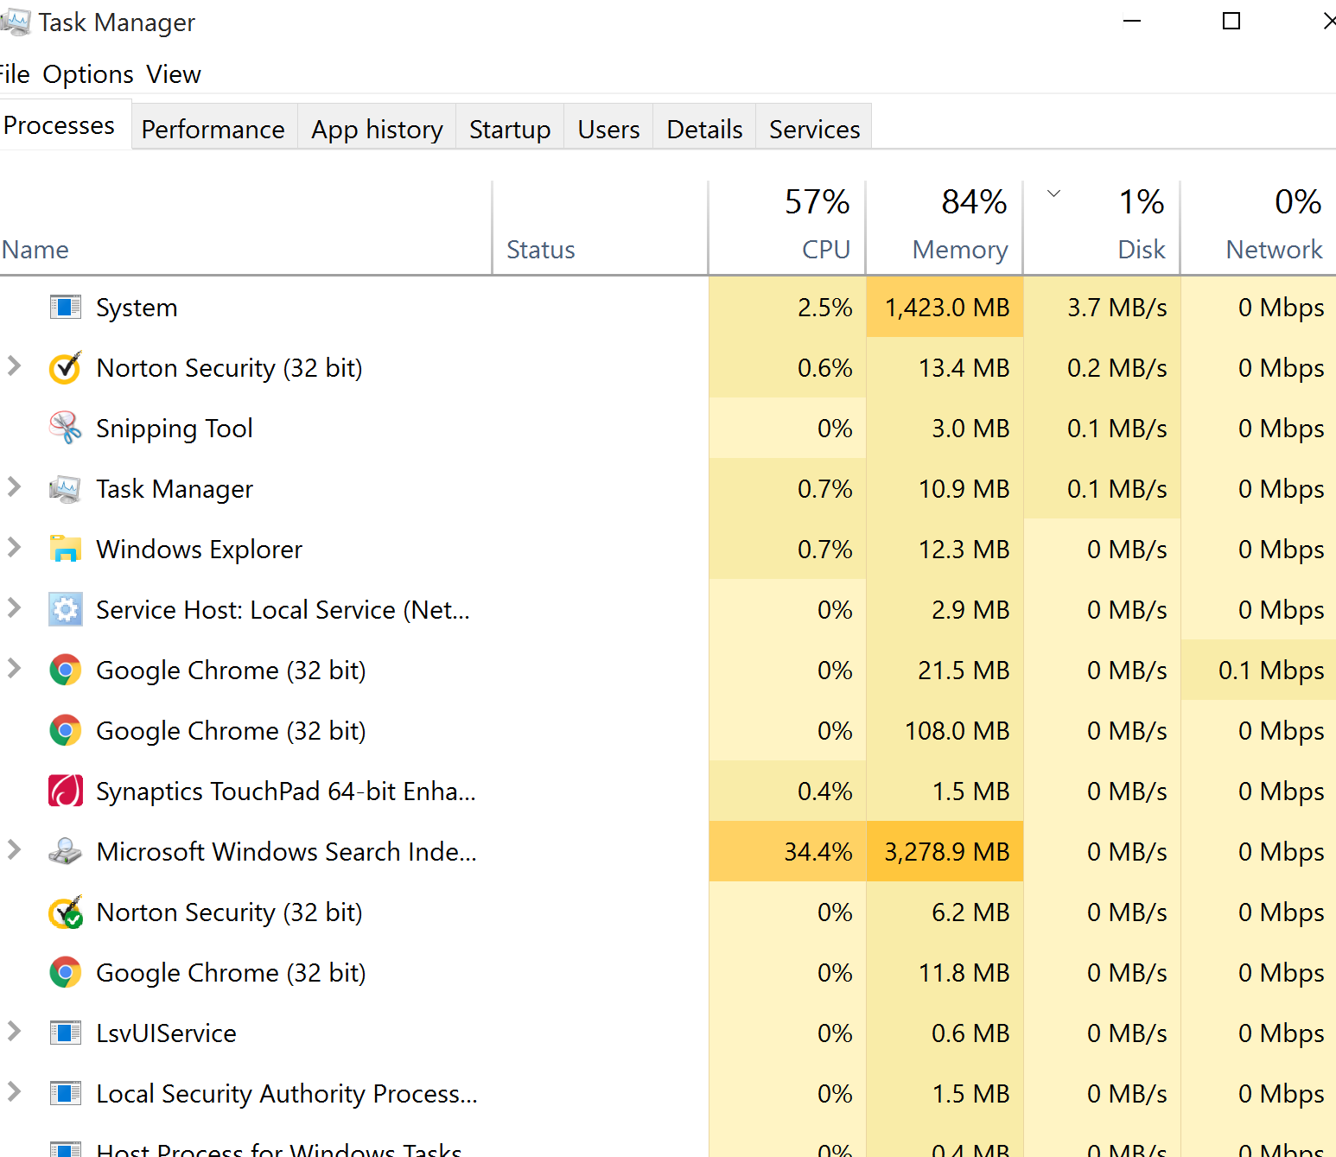Select the Host Process for Windows Tasks row
Screen dimensions: 1336x1157
tap(278, 1148)
